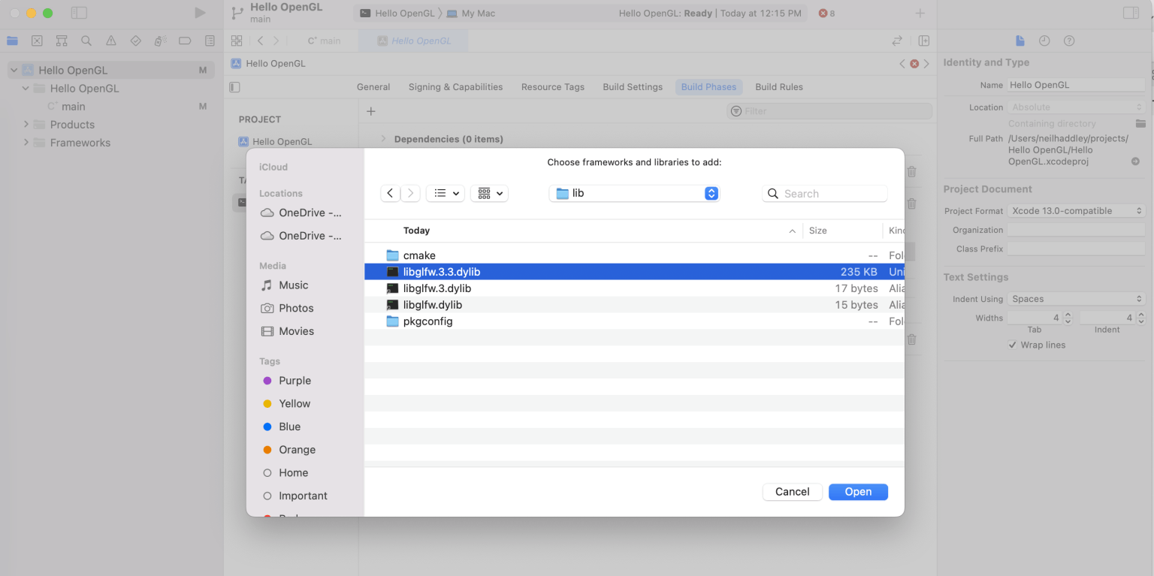Open the Issue navigator warning icon
Screen dimensions: 1154x576
point(111,41)
